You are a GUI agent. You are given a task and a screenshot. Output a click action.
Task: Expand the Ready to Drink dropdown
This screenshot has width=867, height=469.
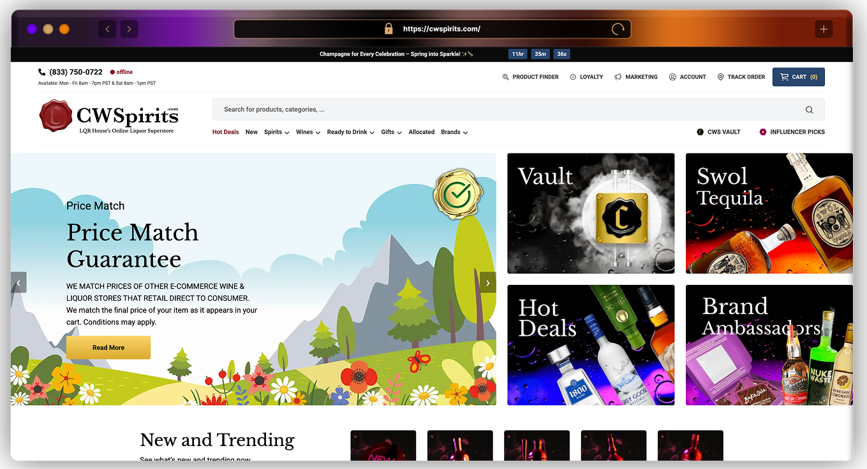351,132
